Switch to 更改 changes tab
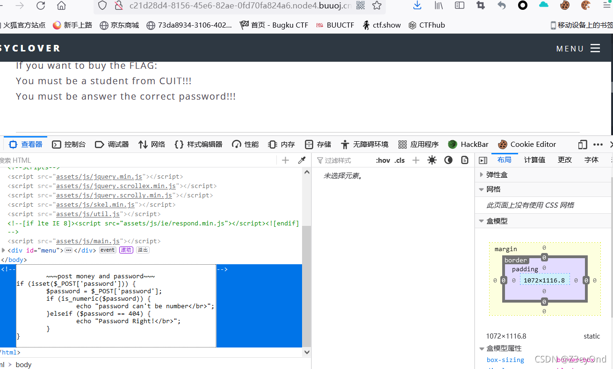 click(565, 160)
